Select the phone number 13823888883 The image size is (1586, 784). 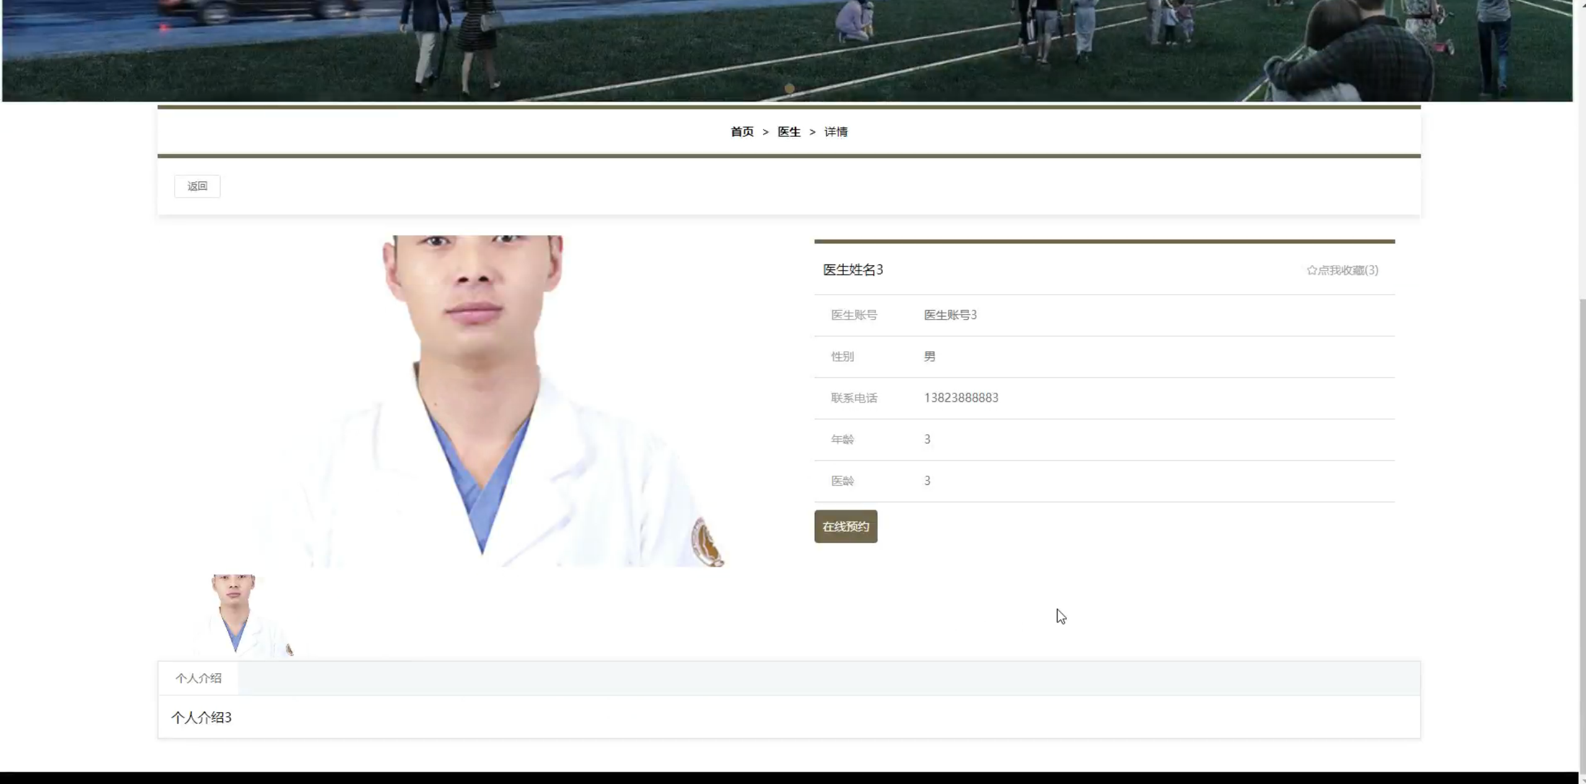point(961,398)
